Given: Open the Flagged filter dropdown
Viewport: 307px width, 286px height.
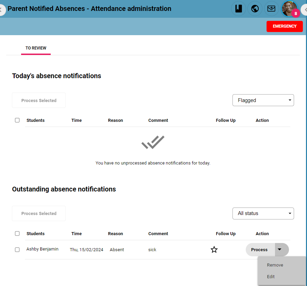Looking at the screenshot, I should pos(263,100).
